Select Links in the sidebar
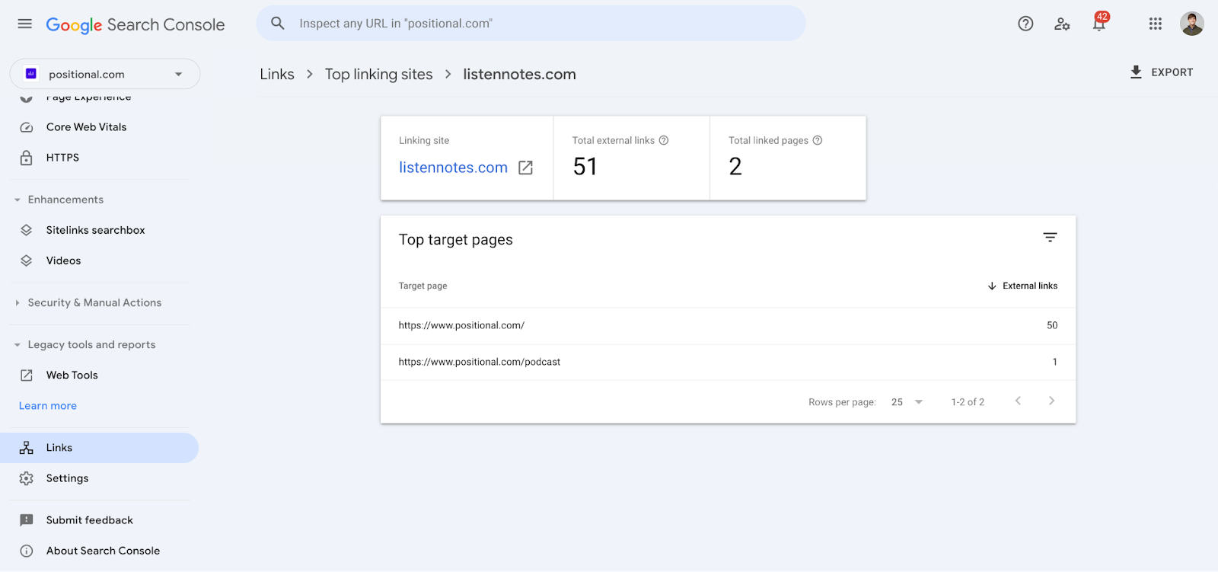1218x572 pixels. pyautogui.click(x=100, y=448)
